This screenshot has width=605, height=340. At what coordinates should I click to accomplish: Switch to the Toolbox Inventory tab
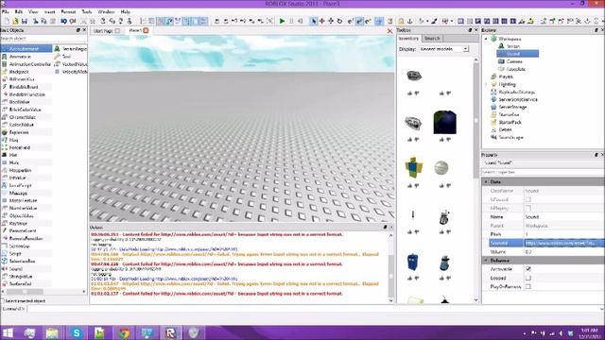pyautogui.click(x=408, y=38)
